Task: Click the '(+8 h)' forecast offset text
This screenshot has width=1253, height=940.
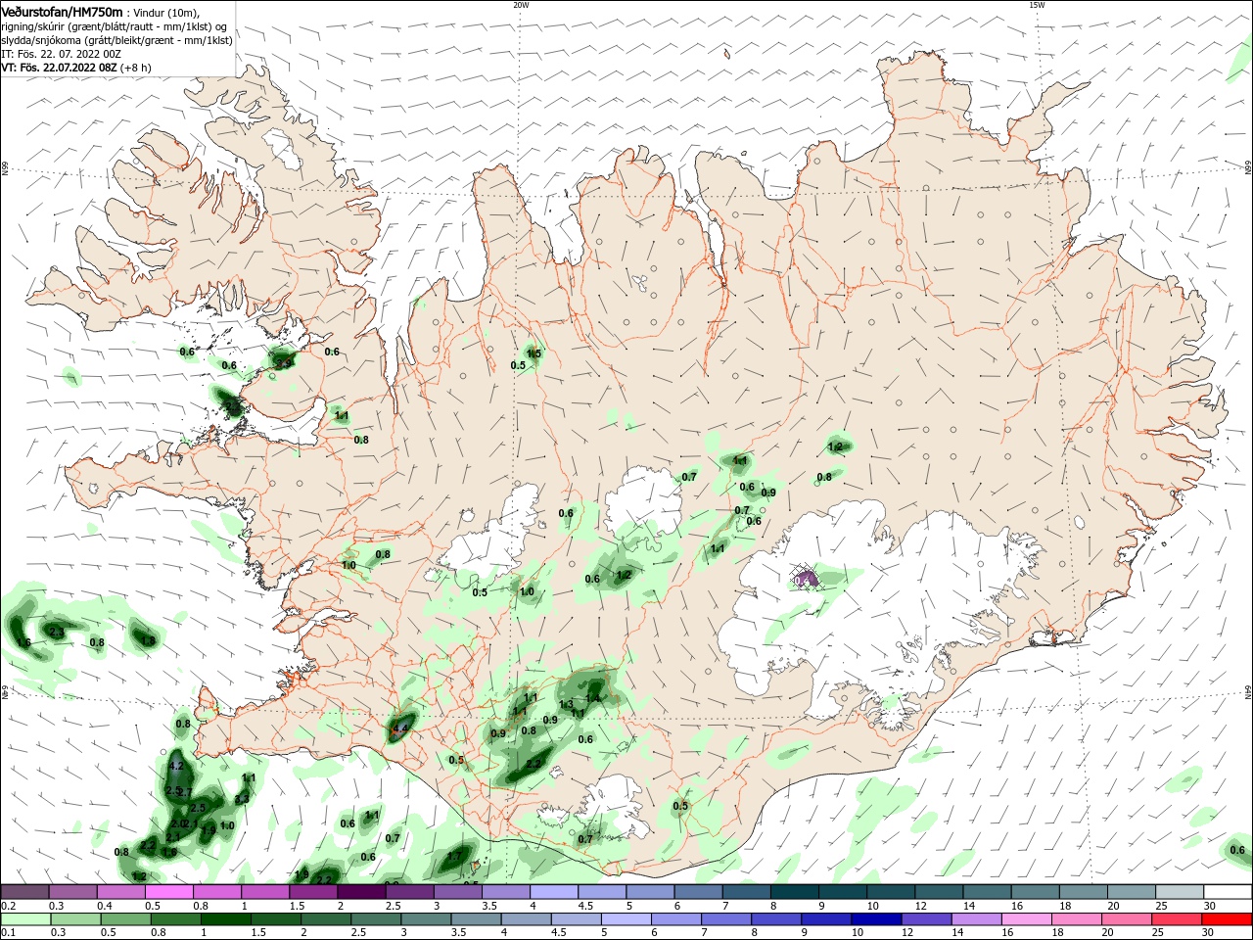Action: pos(135,68)
